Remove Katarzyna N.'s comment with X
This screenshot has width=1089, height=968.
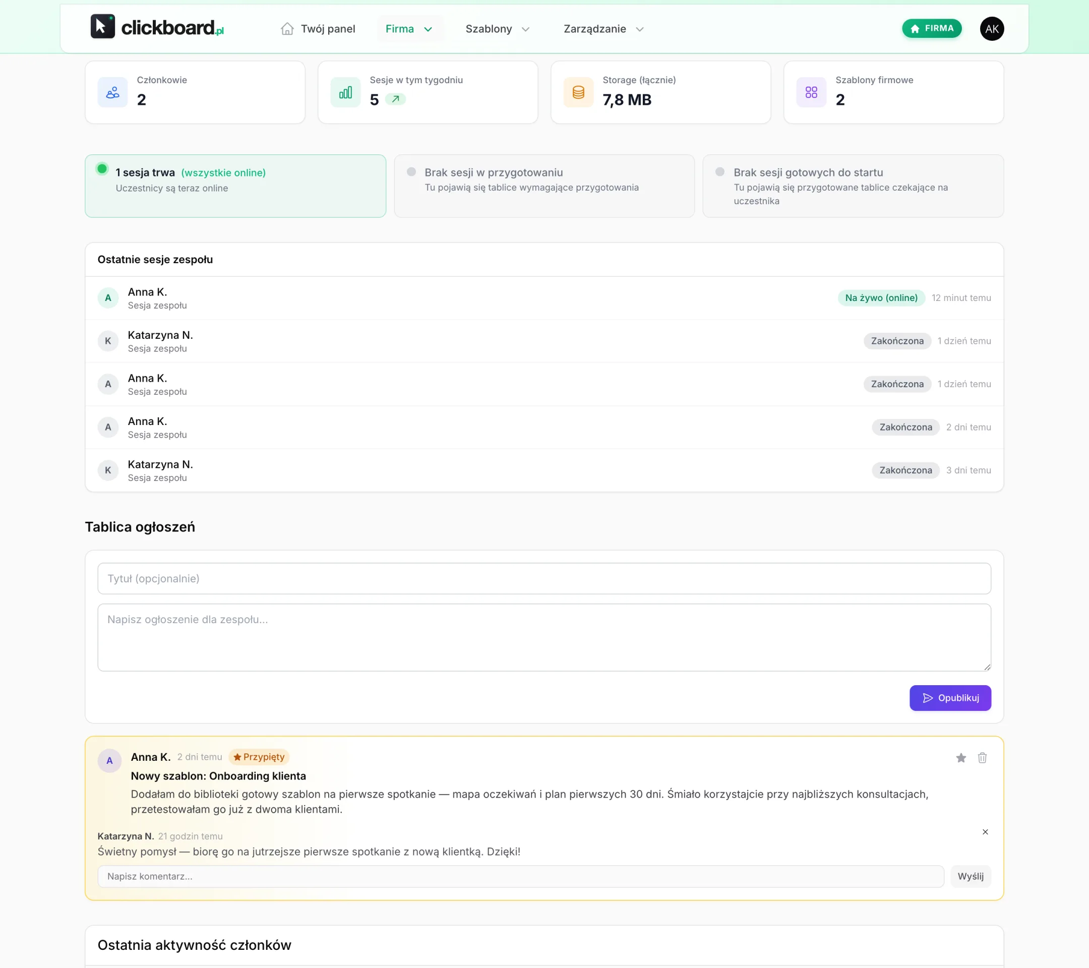pos(985,832)
